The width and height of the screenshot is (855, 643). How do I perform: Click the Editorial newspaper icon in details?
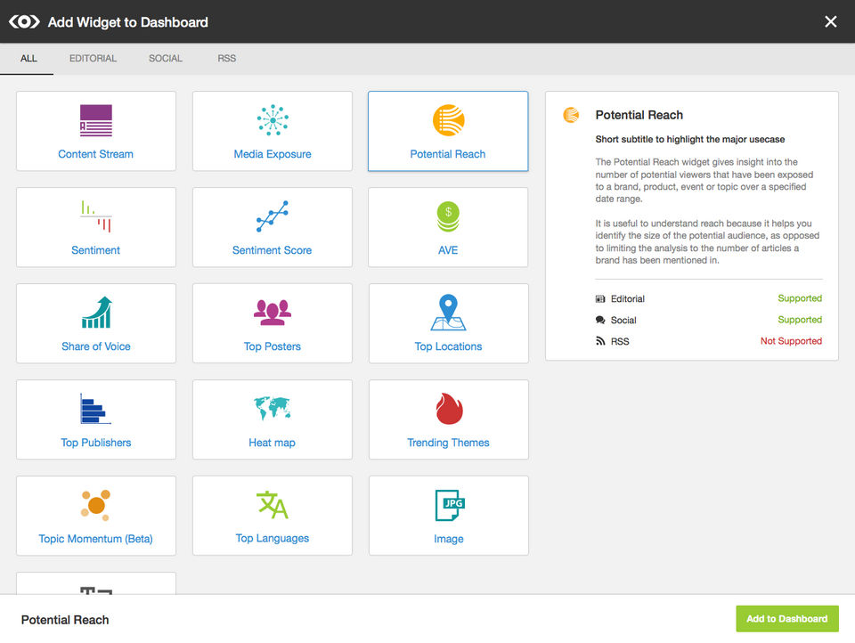[600, 299]
